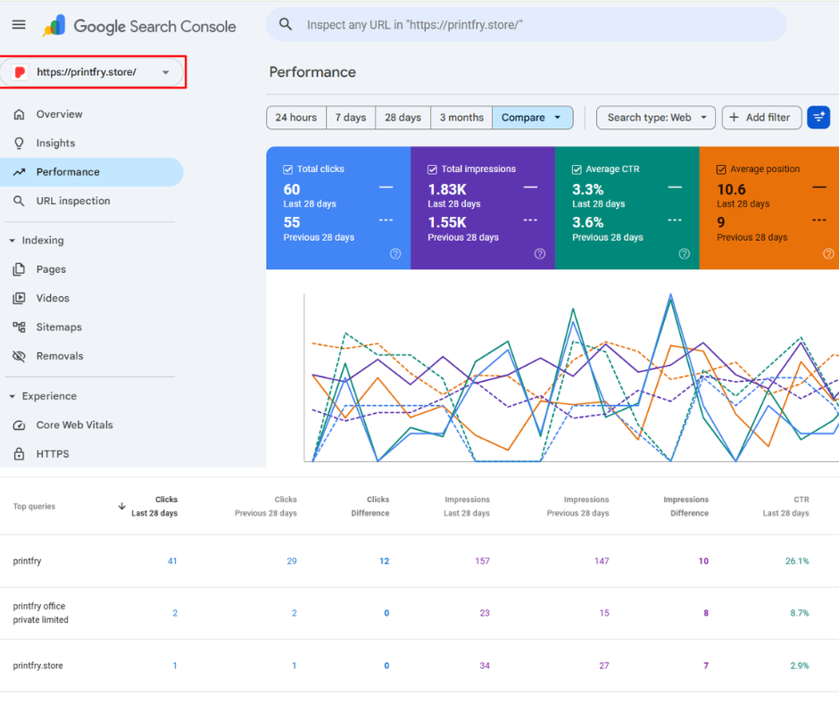Viewport: 839px width, 703px height.
Task: Collapse the Indexing section in sidebar
Action: (12, 241)
